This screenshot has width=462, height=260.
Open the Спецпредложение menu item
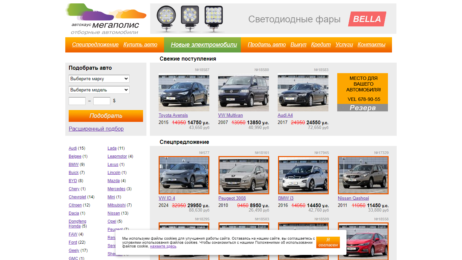click(x=95, y=45)
